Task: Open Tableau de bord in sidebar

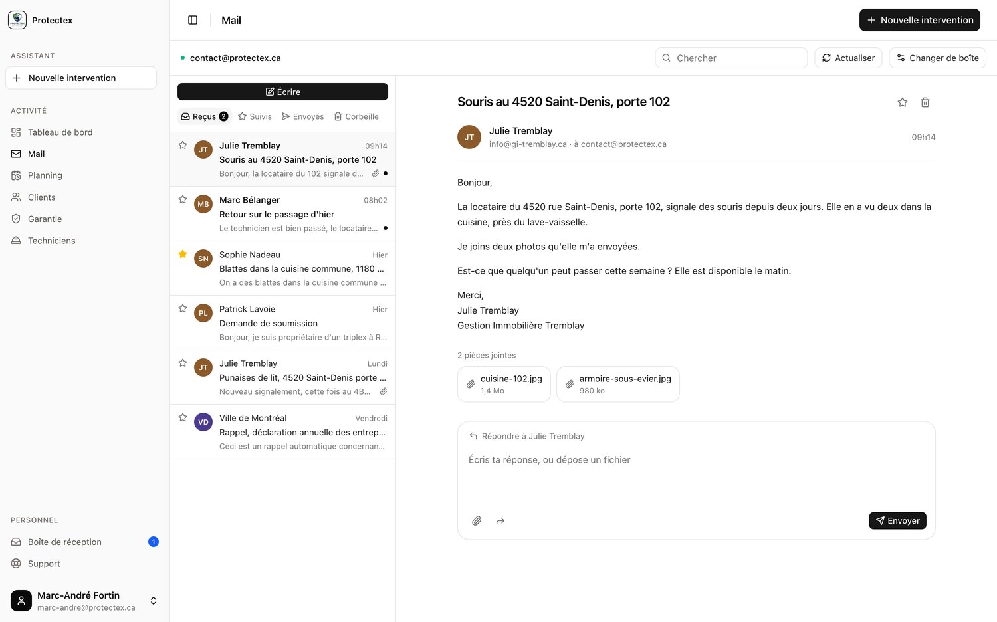Action: tap(81, 132)
